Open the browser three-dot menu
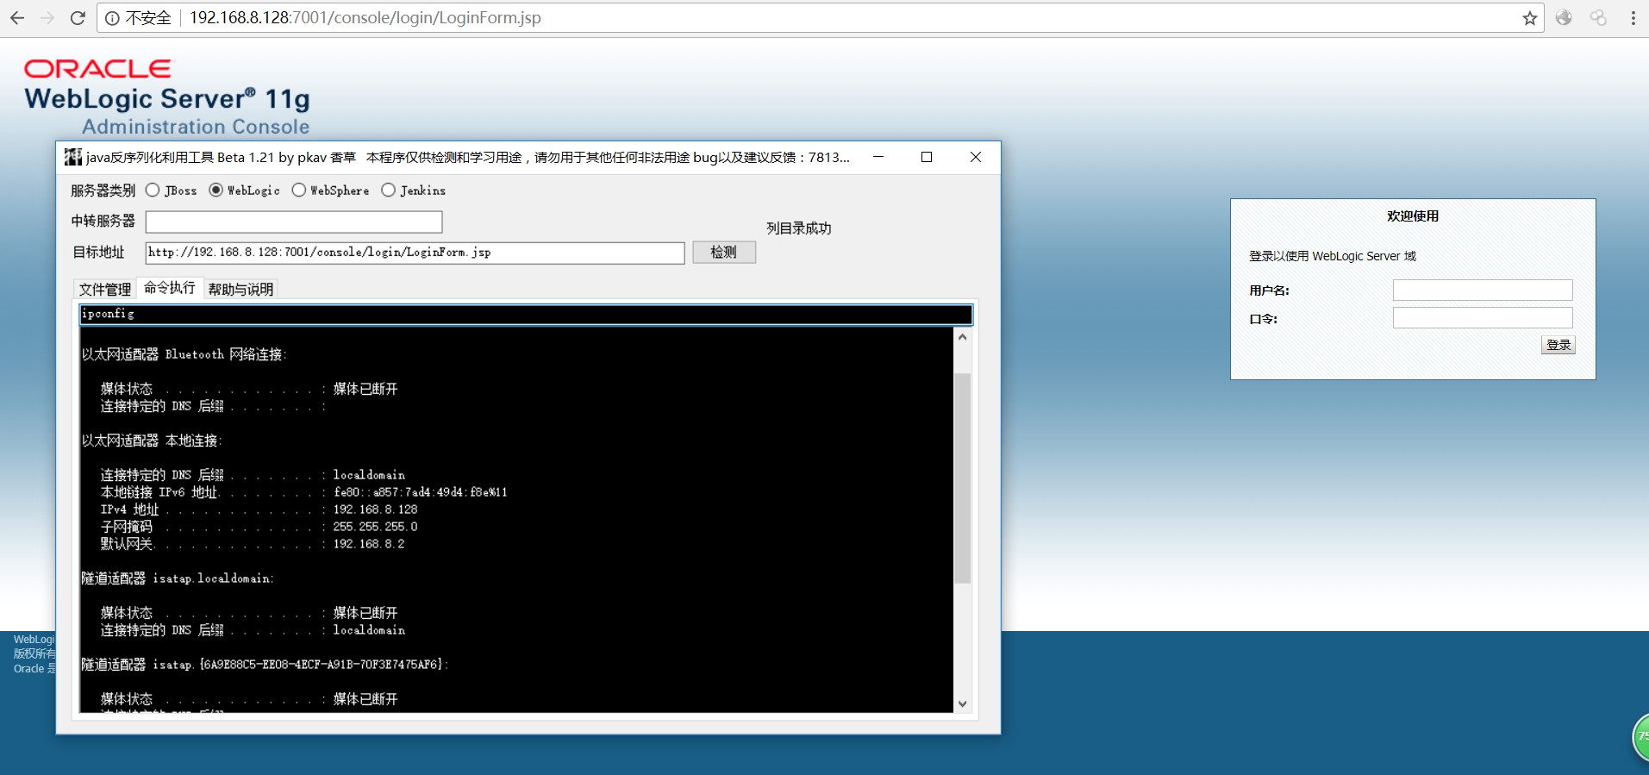The width and height of the screenshot is (1649, 775). (x=1633, y=18)
